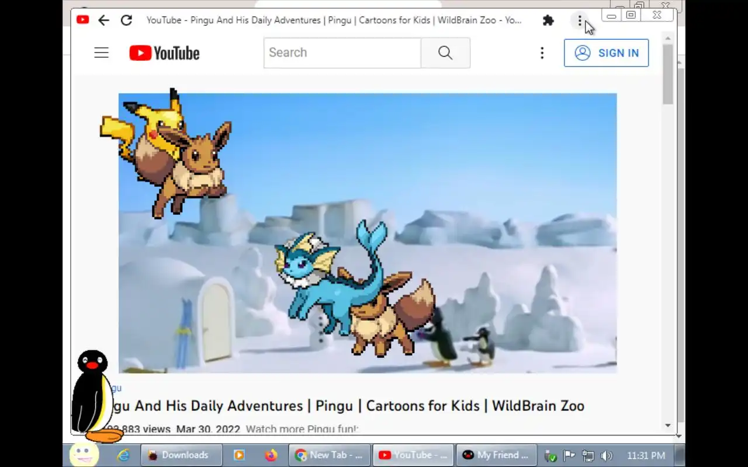Click the network tray icon
Screen dimensions: 748x467
click(588, 456)
